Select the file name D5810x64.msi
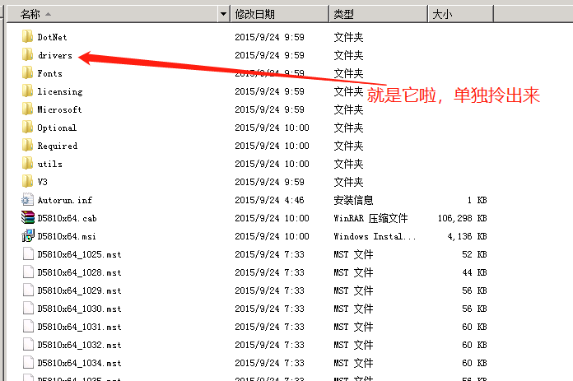 pos(67,236)
